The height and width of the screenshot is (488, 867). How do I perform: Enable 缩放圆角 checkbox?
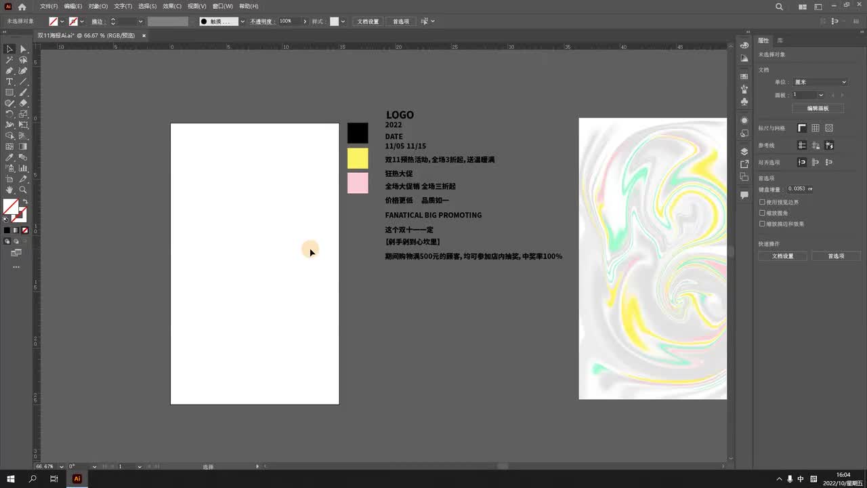[762, 213]
